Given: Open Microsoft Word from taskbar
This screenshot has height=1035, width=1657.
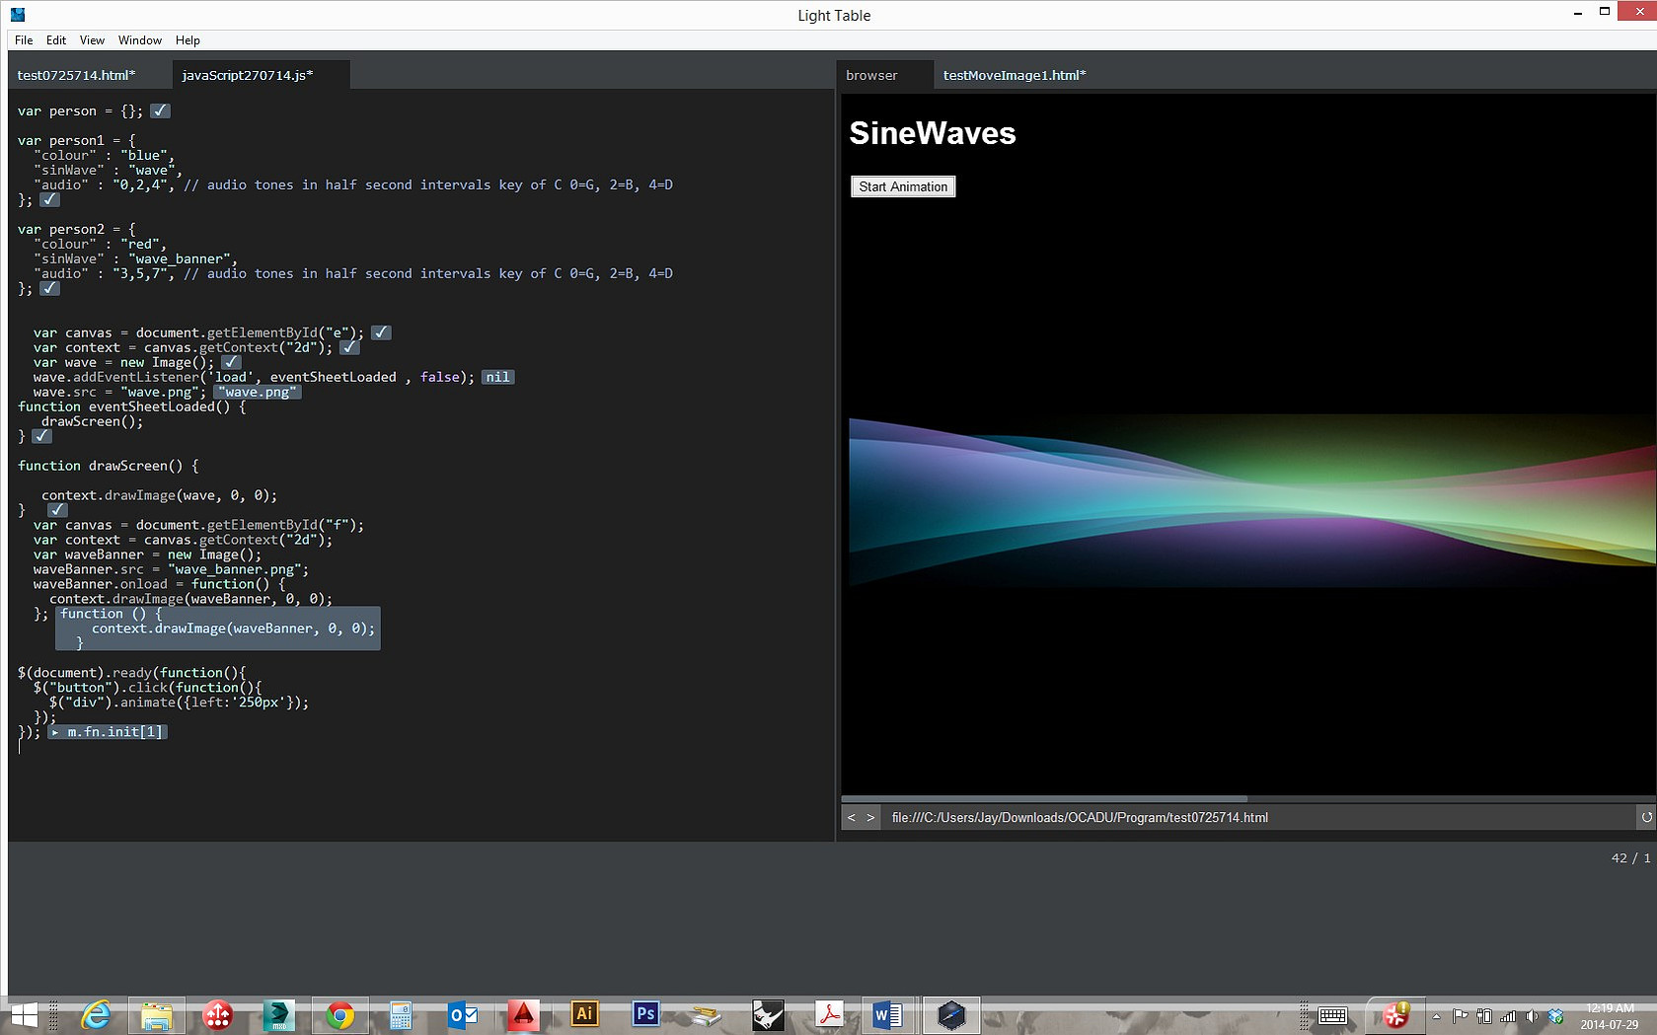Looking at the screenshot, I should click(x=887, y=1015).
